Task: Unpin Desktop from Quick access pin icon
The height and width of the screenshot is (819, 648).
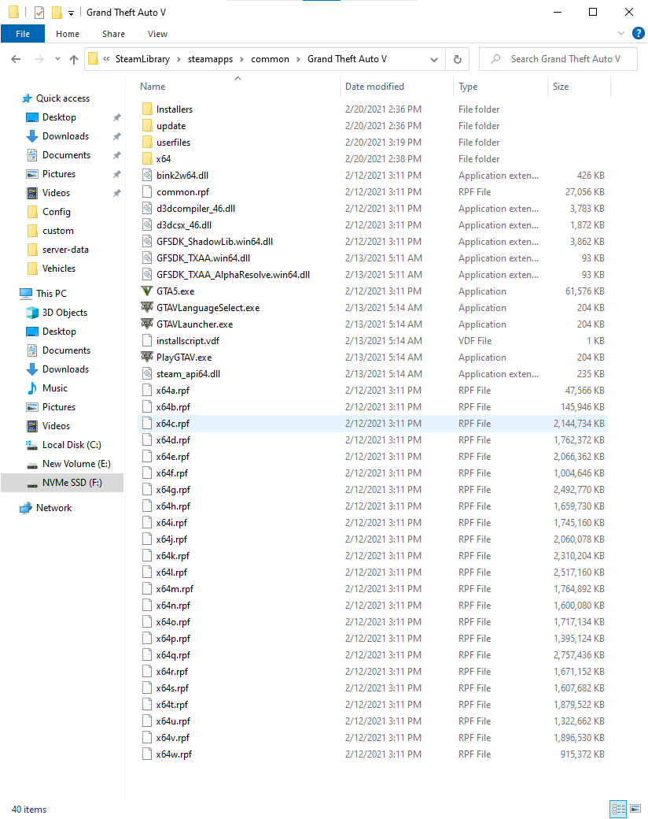Action: 117,117
